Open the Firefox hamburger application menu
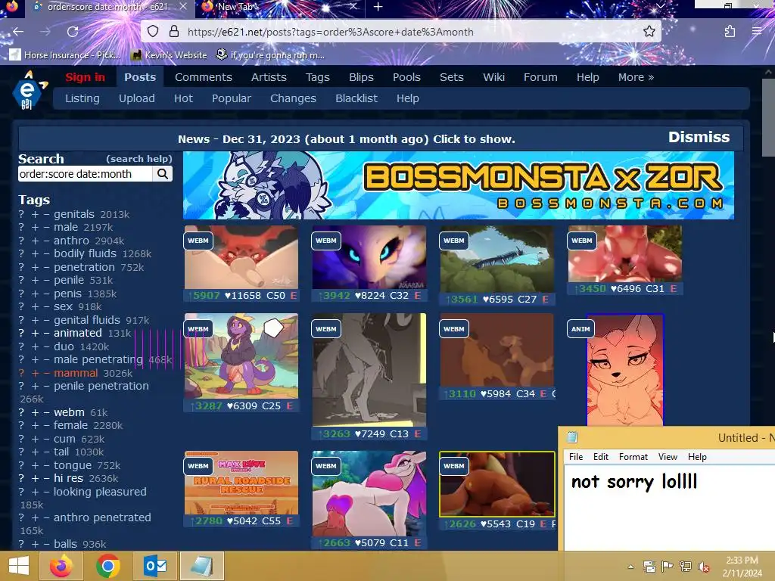Viewport: 775px width, 581px height. (757, 32)
